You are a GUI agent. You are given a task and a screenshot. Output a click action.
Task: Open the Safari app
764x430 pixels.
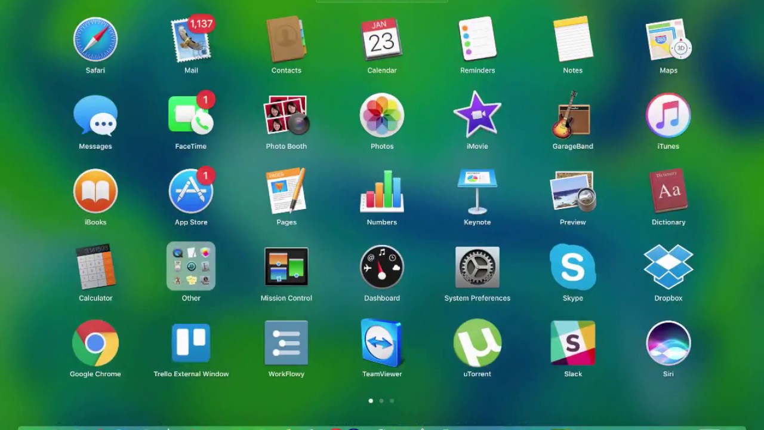[95, 39]
